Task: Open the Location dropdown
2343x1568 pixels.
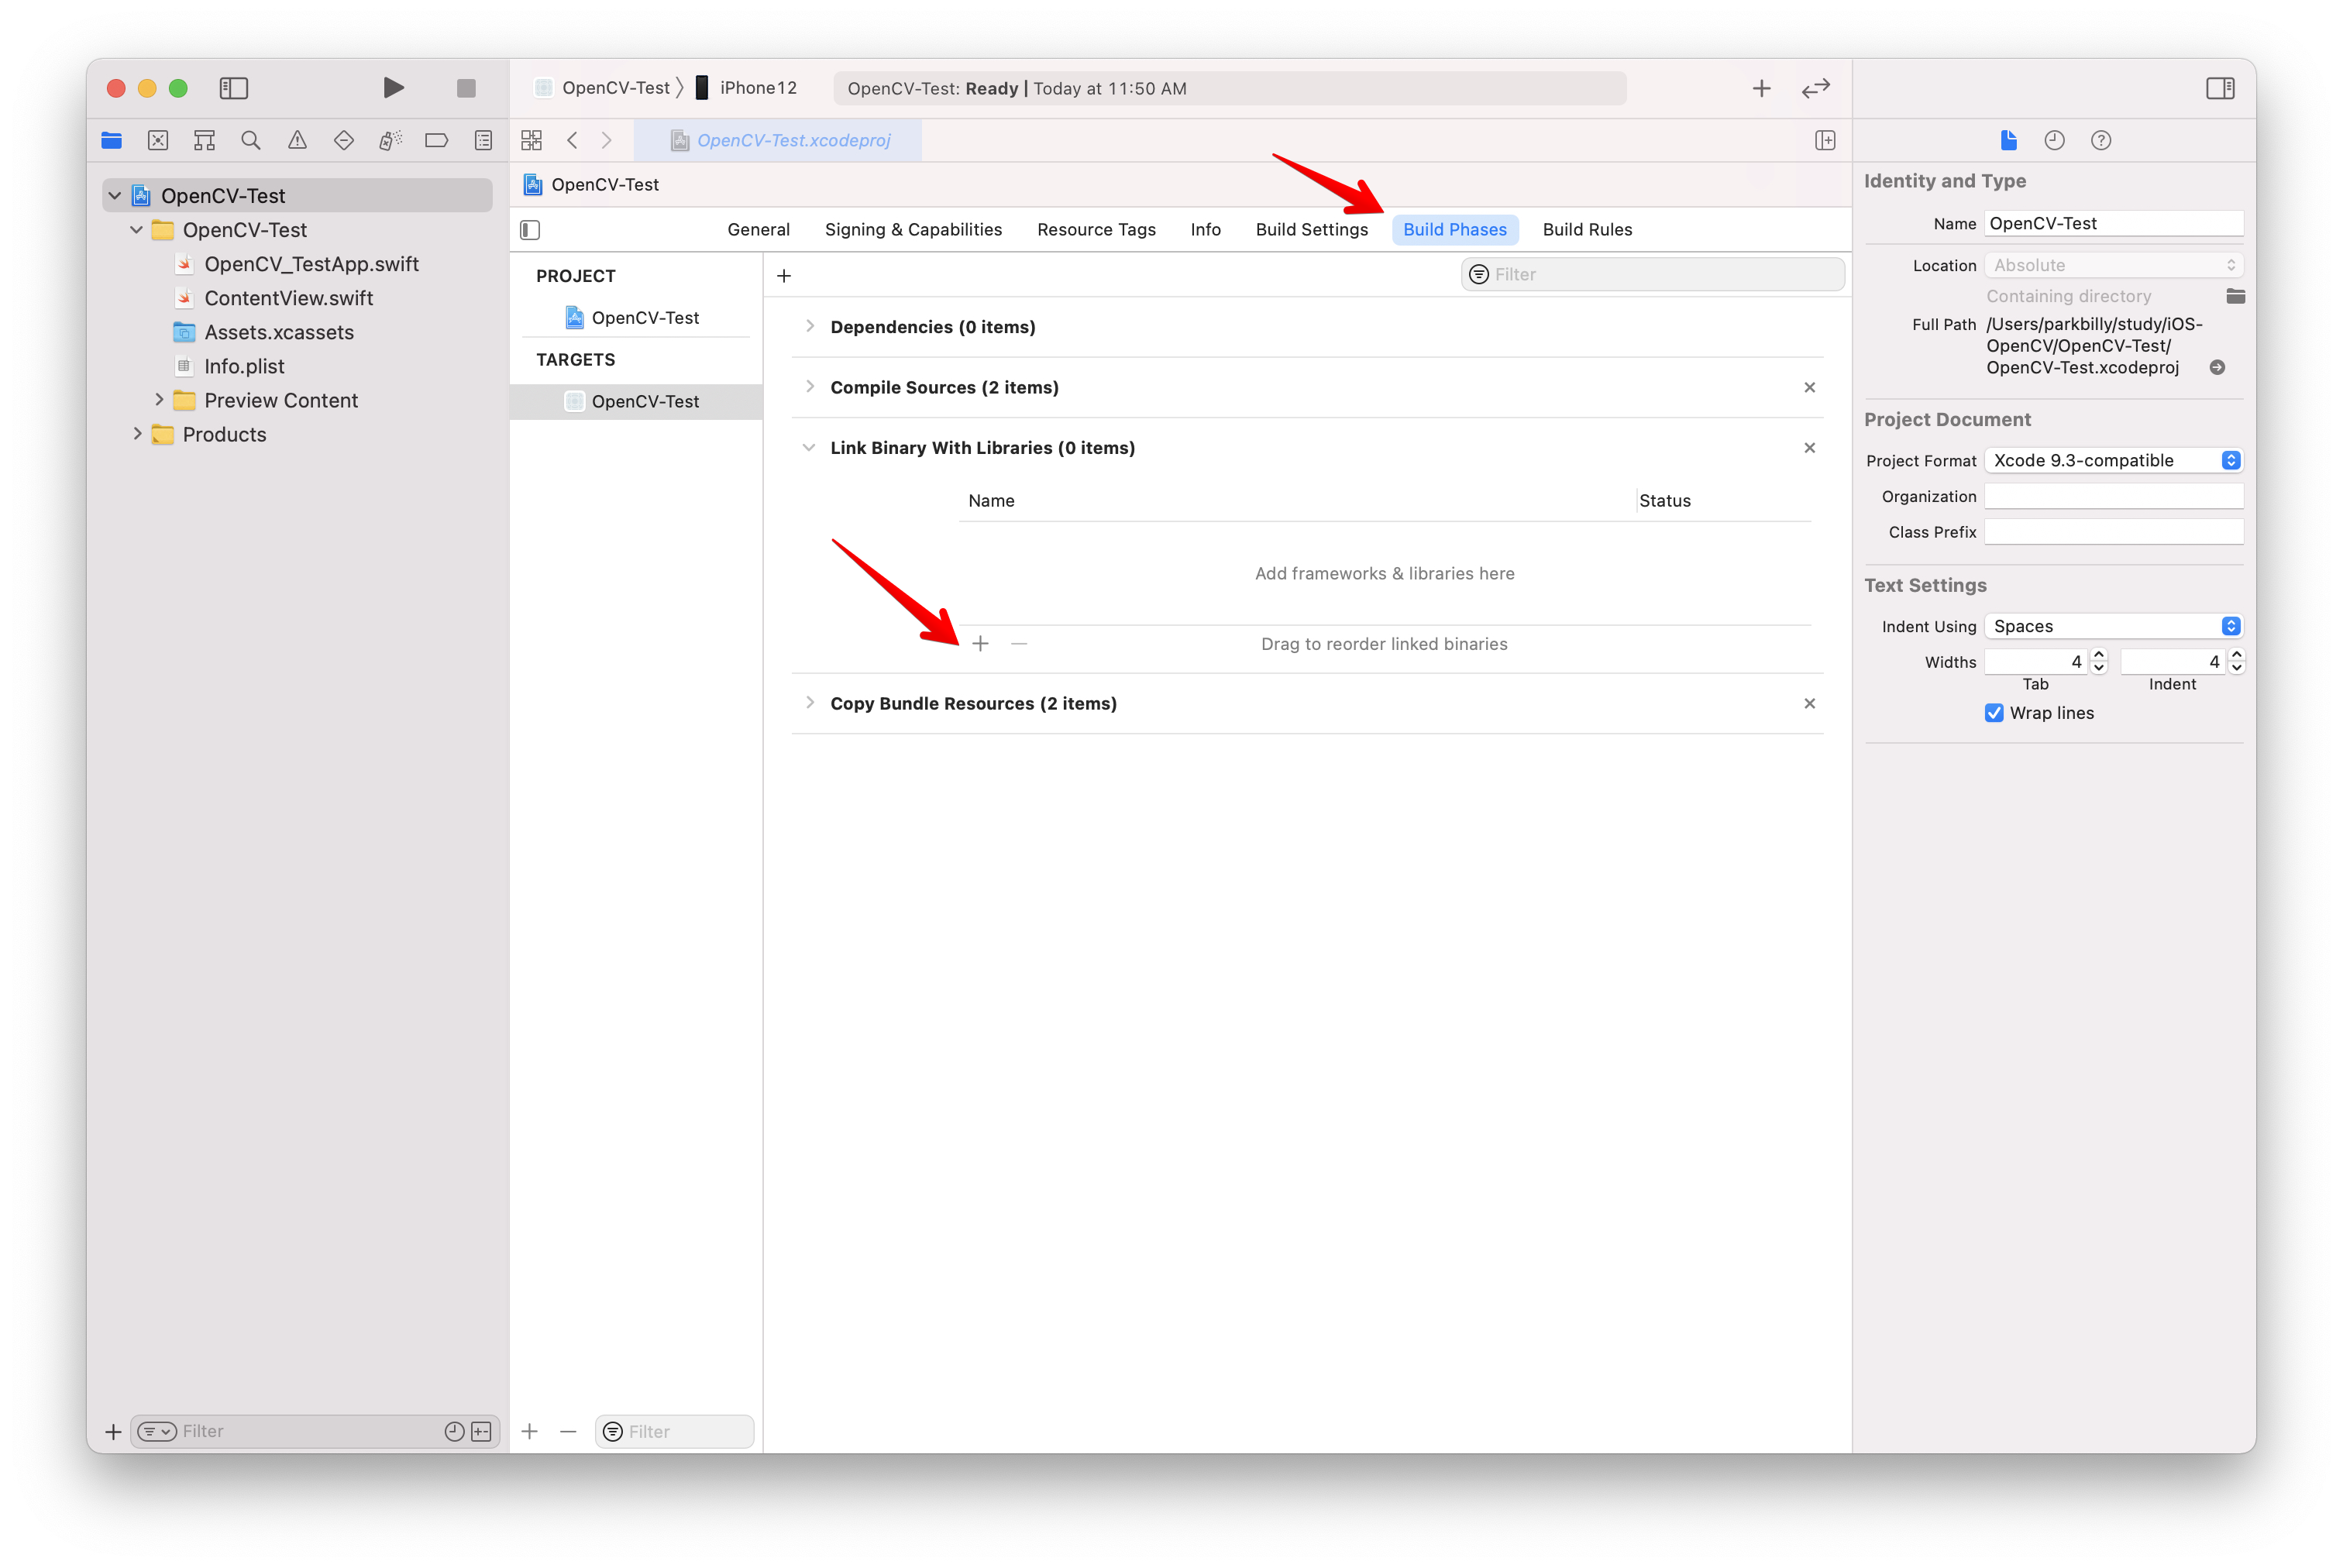Action: [2113, 265]
